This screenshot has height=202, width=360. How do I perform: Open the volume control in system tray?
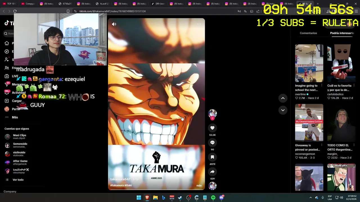(x=341, y=198)
